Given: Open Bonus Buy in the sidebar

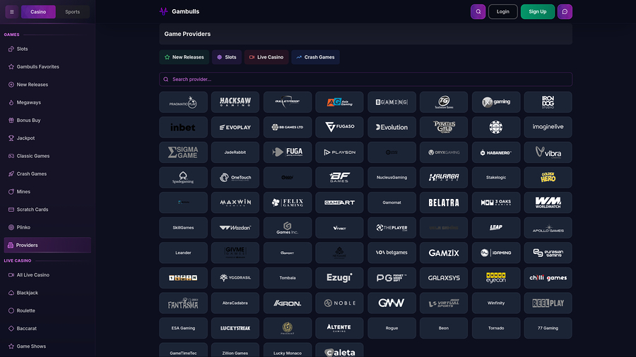Looking at the screenshot, I should tap(29, 121).
